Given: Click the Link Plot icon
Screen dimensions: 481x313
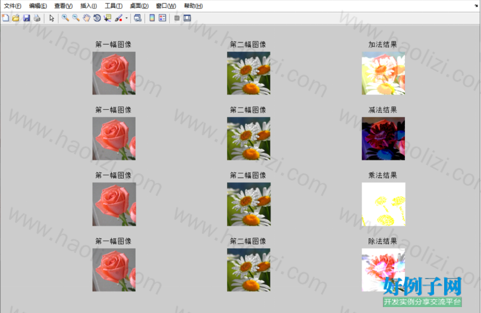Looking at the screenshot, I should 137,18.
